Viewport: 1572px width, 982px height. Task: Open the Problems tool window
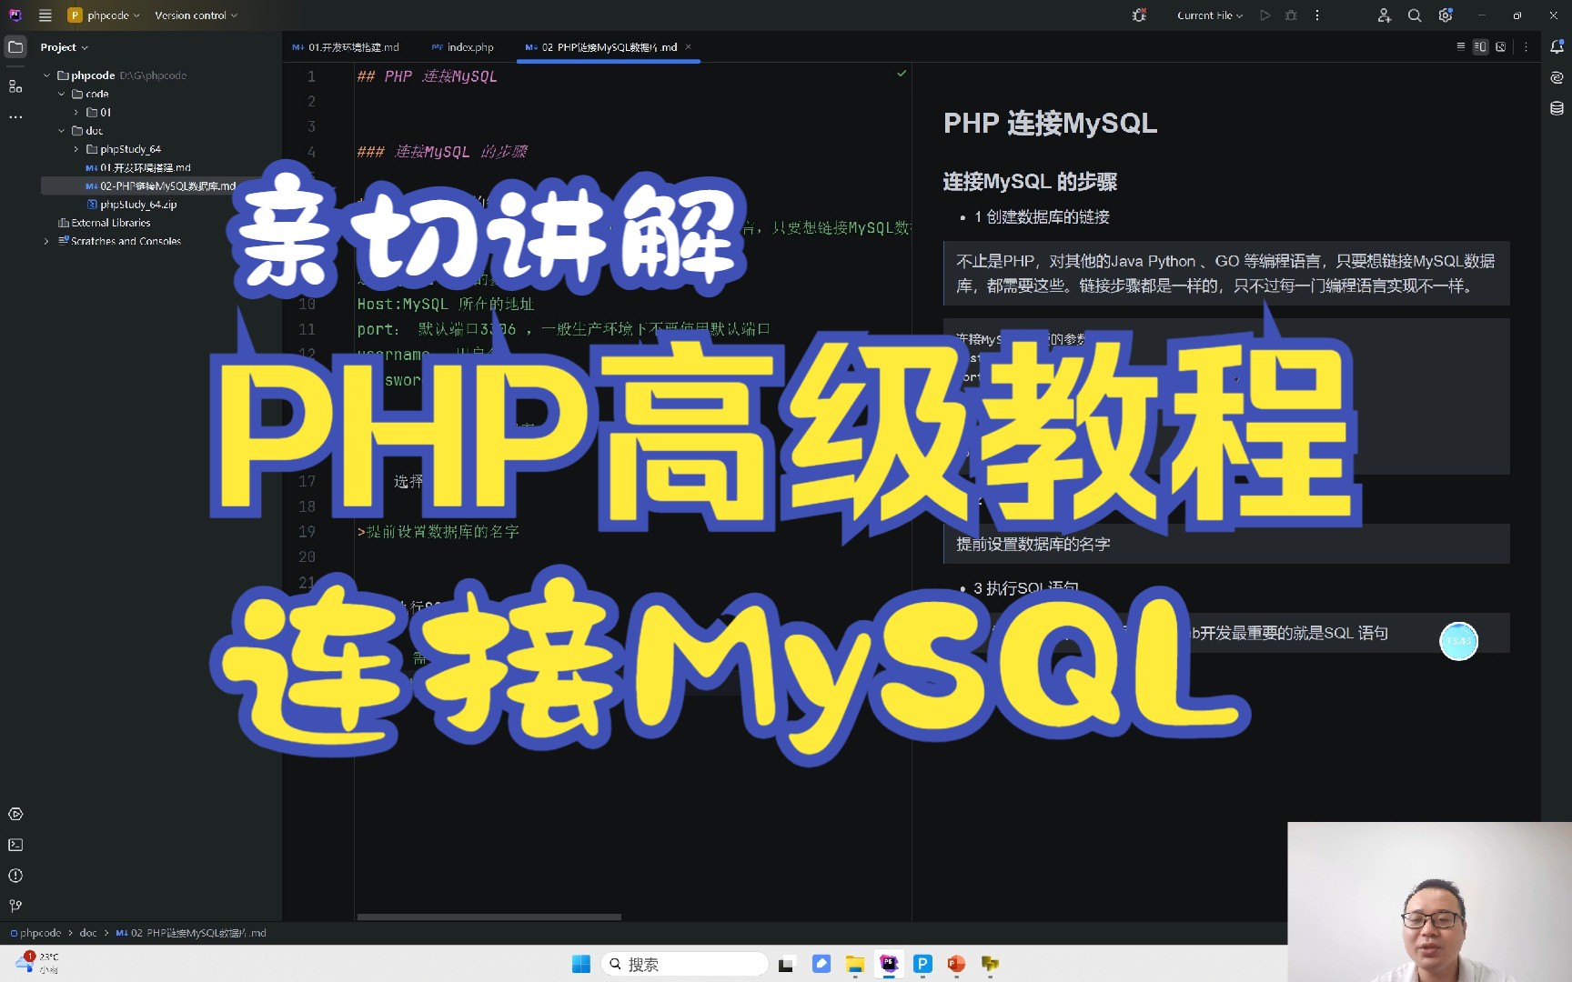click(15, 876)
